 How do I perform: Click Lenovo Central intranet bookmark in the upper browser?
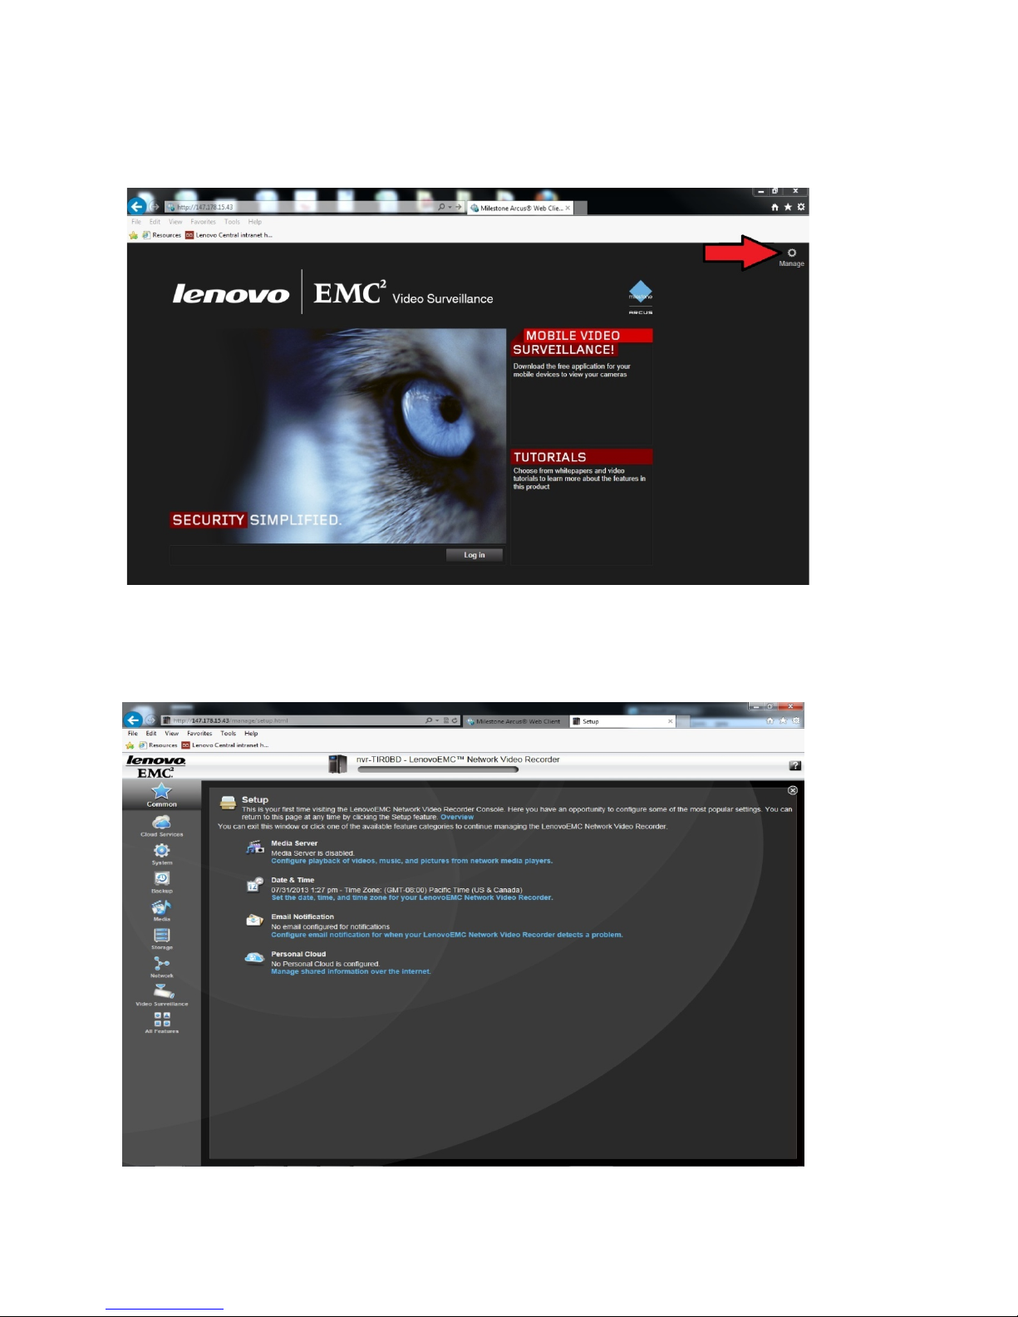click(229, 235)
